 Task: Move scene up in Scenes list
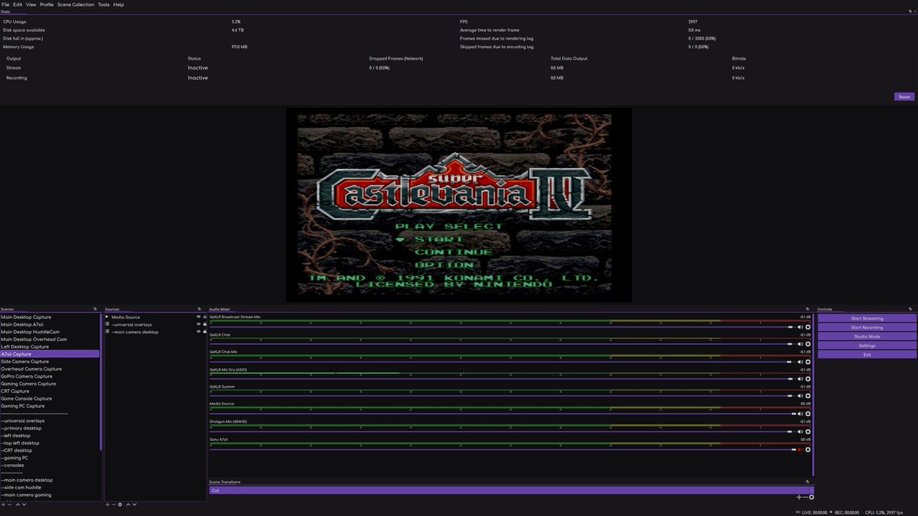point(18,505)
